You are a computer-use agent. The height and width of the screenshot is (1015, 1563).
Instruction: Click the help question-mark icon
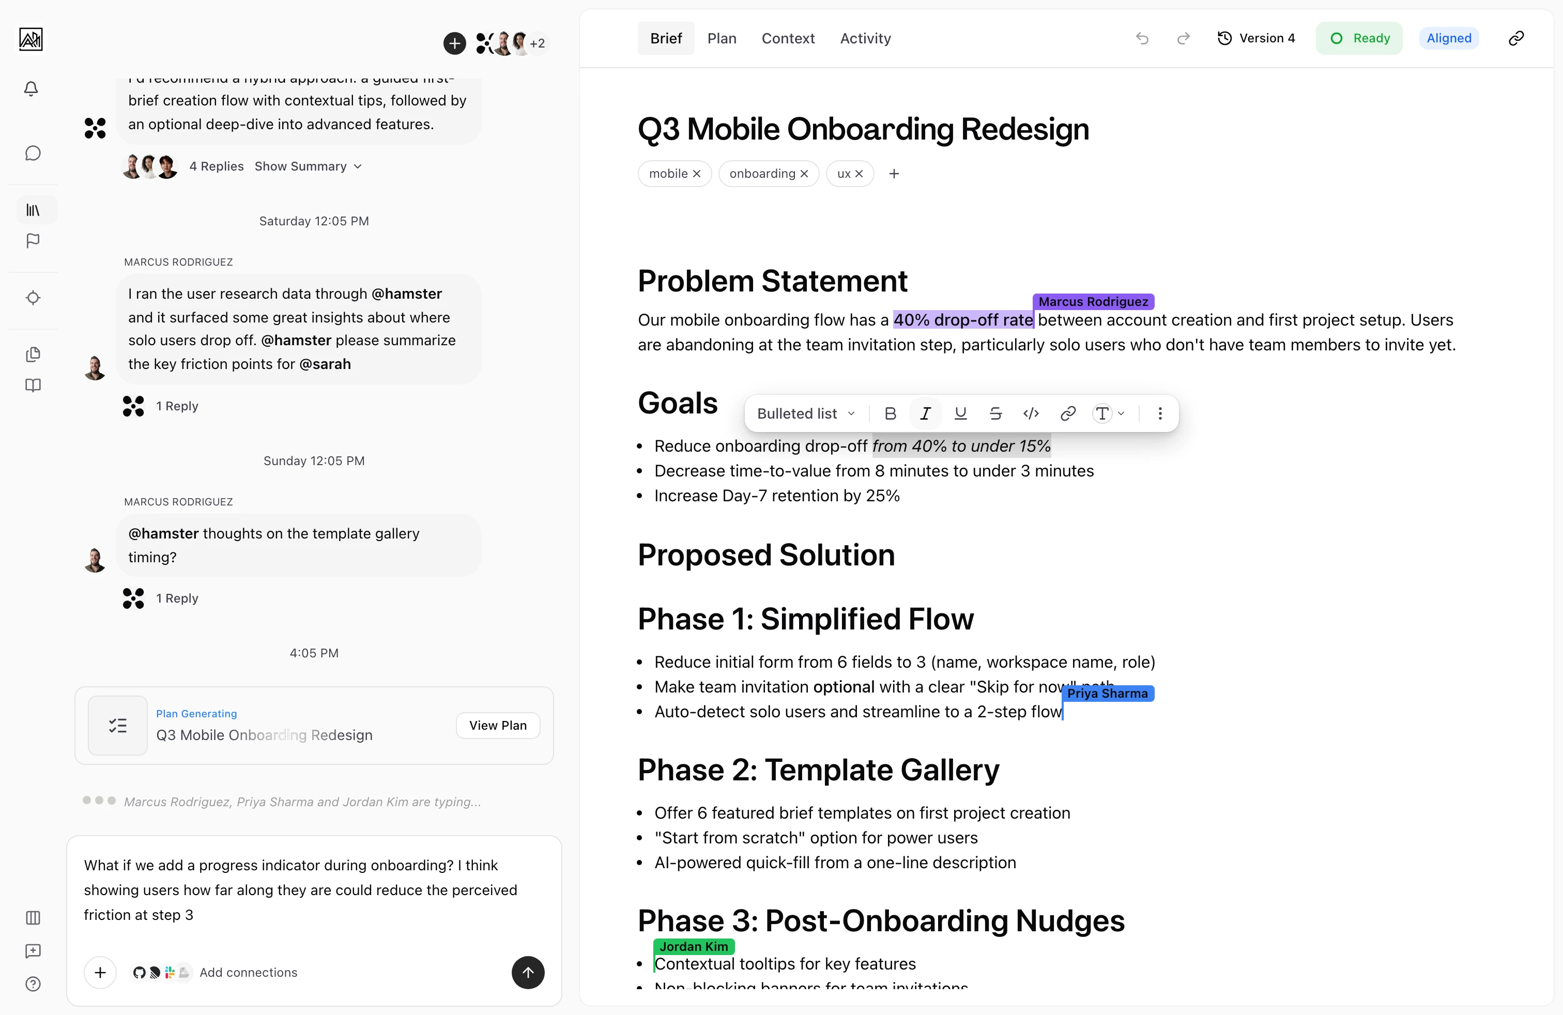33,983
